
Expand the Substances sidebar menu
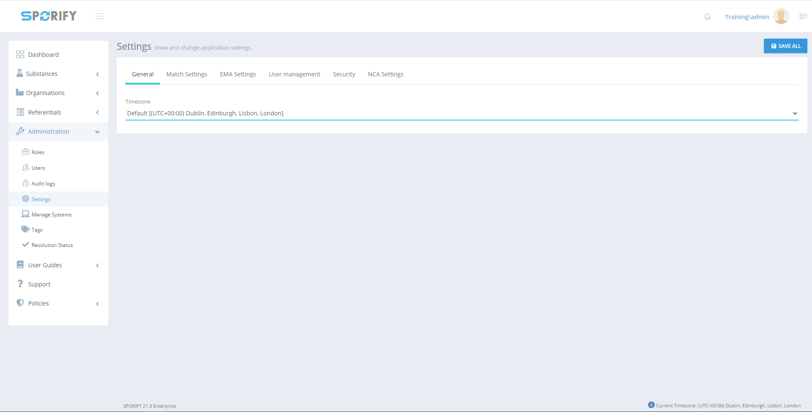tap(42, 74)
